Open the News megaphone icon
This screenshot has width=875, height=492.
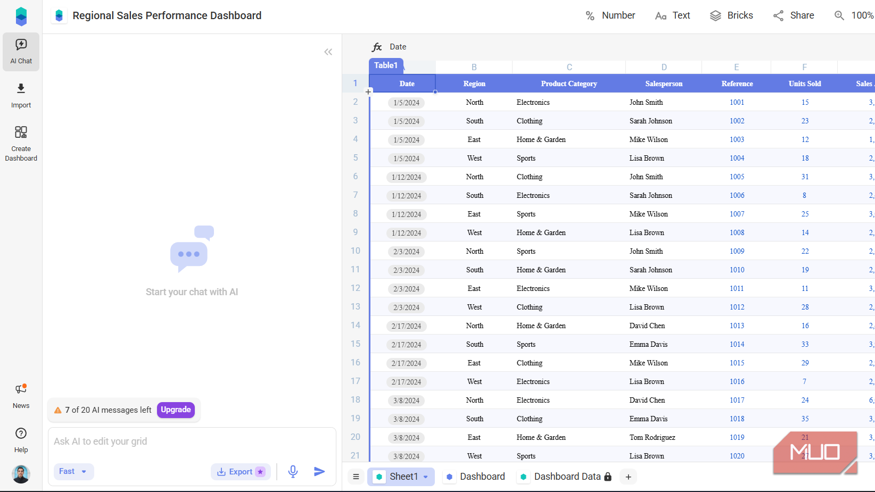[x=21, y=389]
